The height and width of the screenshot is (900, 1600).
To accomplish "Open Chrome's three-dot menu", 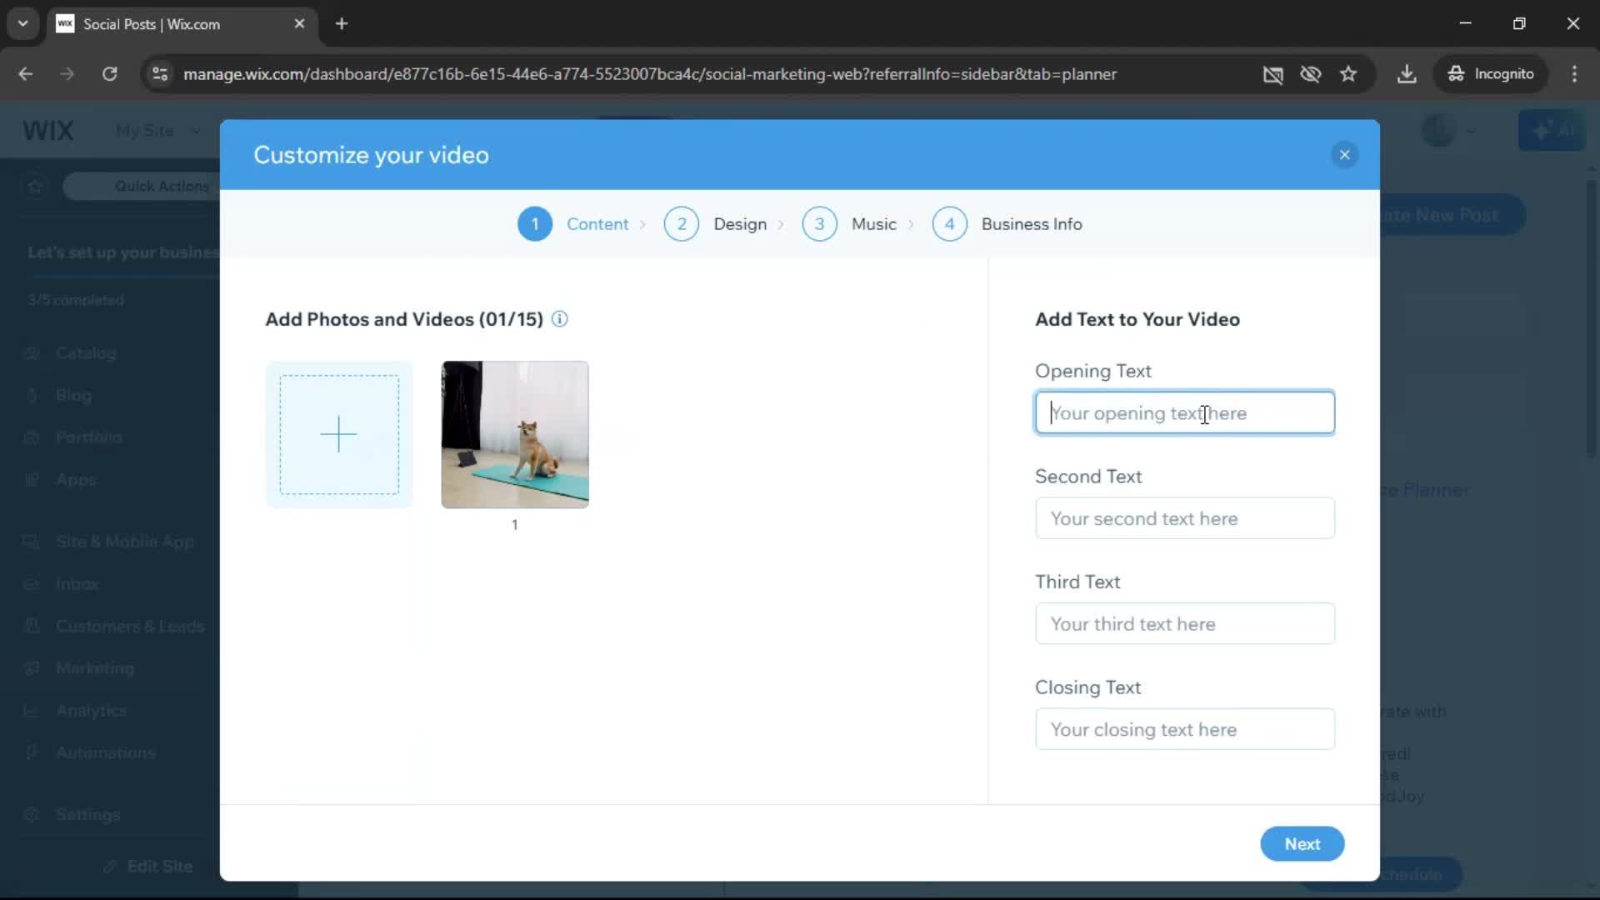I will [x=1574, y=74].
